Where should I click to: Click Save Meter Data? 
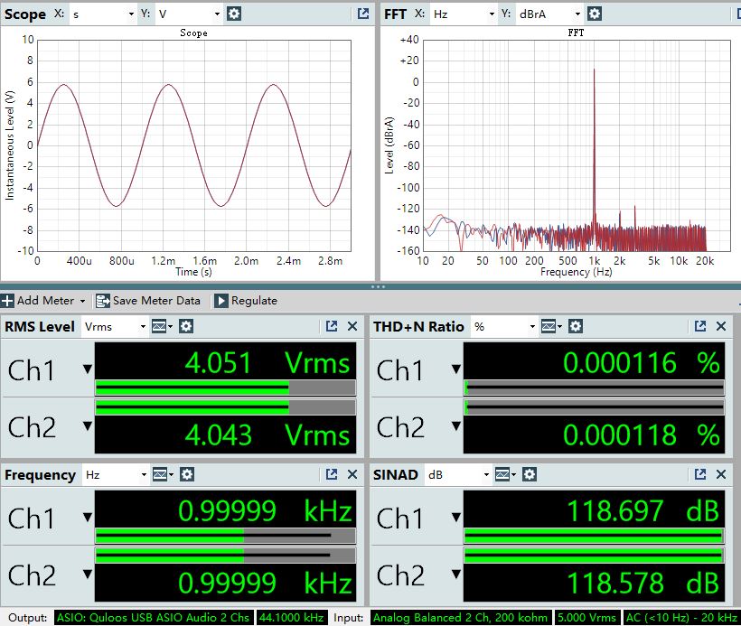click(x=149, y=301)
